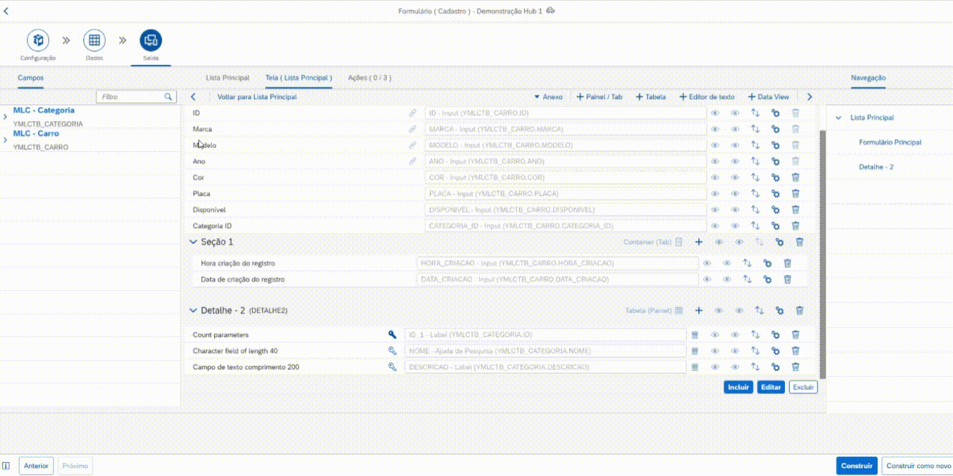The width and height of the screenshot is (953, 476).
Task: Click the Filtro search input field
Action: click(x=130, y=97)
